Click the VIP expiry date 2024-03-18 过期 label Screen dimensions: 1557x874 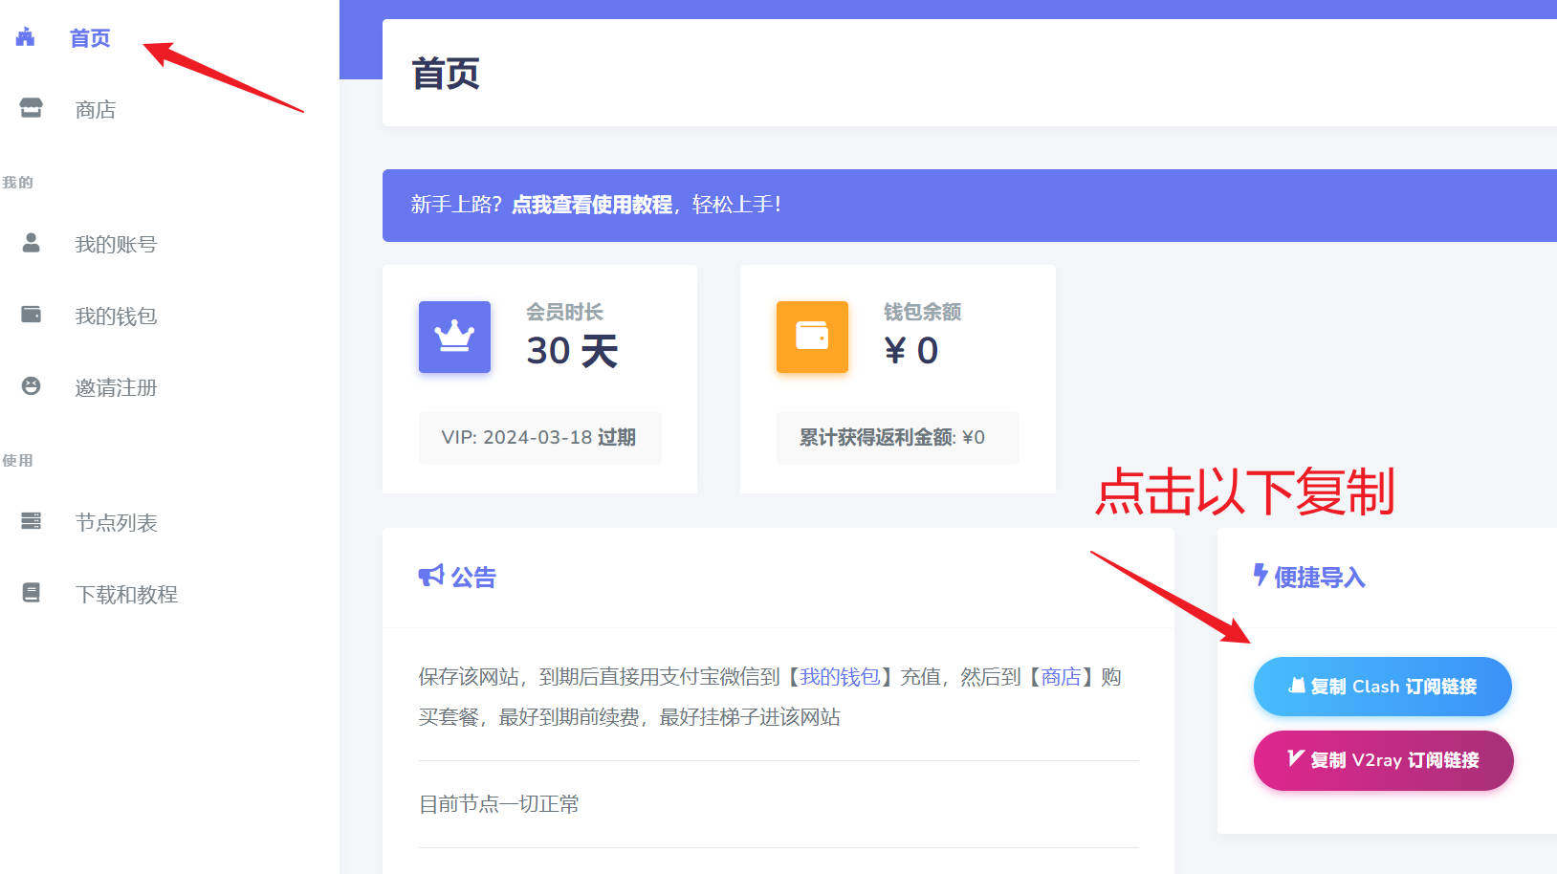[539, 437]
